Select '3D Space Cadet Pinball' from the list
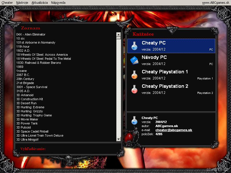Viewport: 231px width, 173px height. (32, 131)
